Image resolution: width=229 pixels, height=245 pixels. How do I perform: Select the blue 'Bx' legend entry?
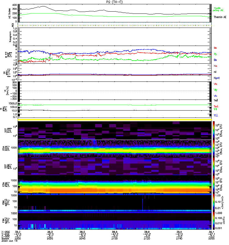[x=215, y=60]
